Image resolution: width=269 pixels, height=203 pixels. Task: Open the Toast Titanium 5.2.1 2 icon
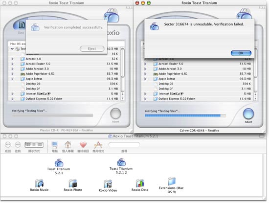coord(121,162)
